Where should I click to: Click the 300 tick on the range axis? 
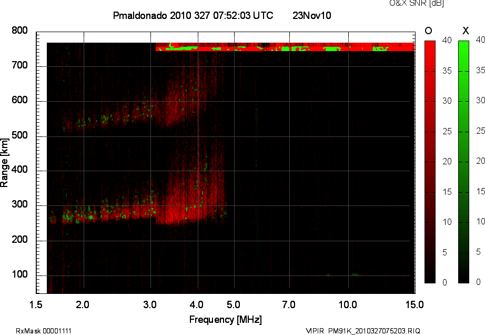pyautogui.click(x=20, y=204)
